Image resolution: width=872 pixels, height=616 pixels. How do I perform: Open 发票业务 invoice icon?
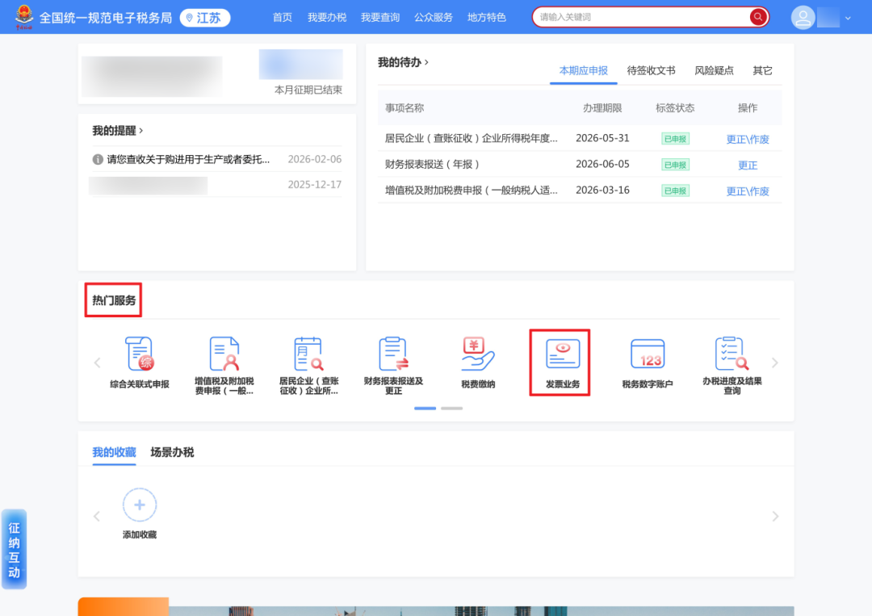[562, 362]
